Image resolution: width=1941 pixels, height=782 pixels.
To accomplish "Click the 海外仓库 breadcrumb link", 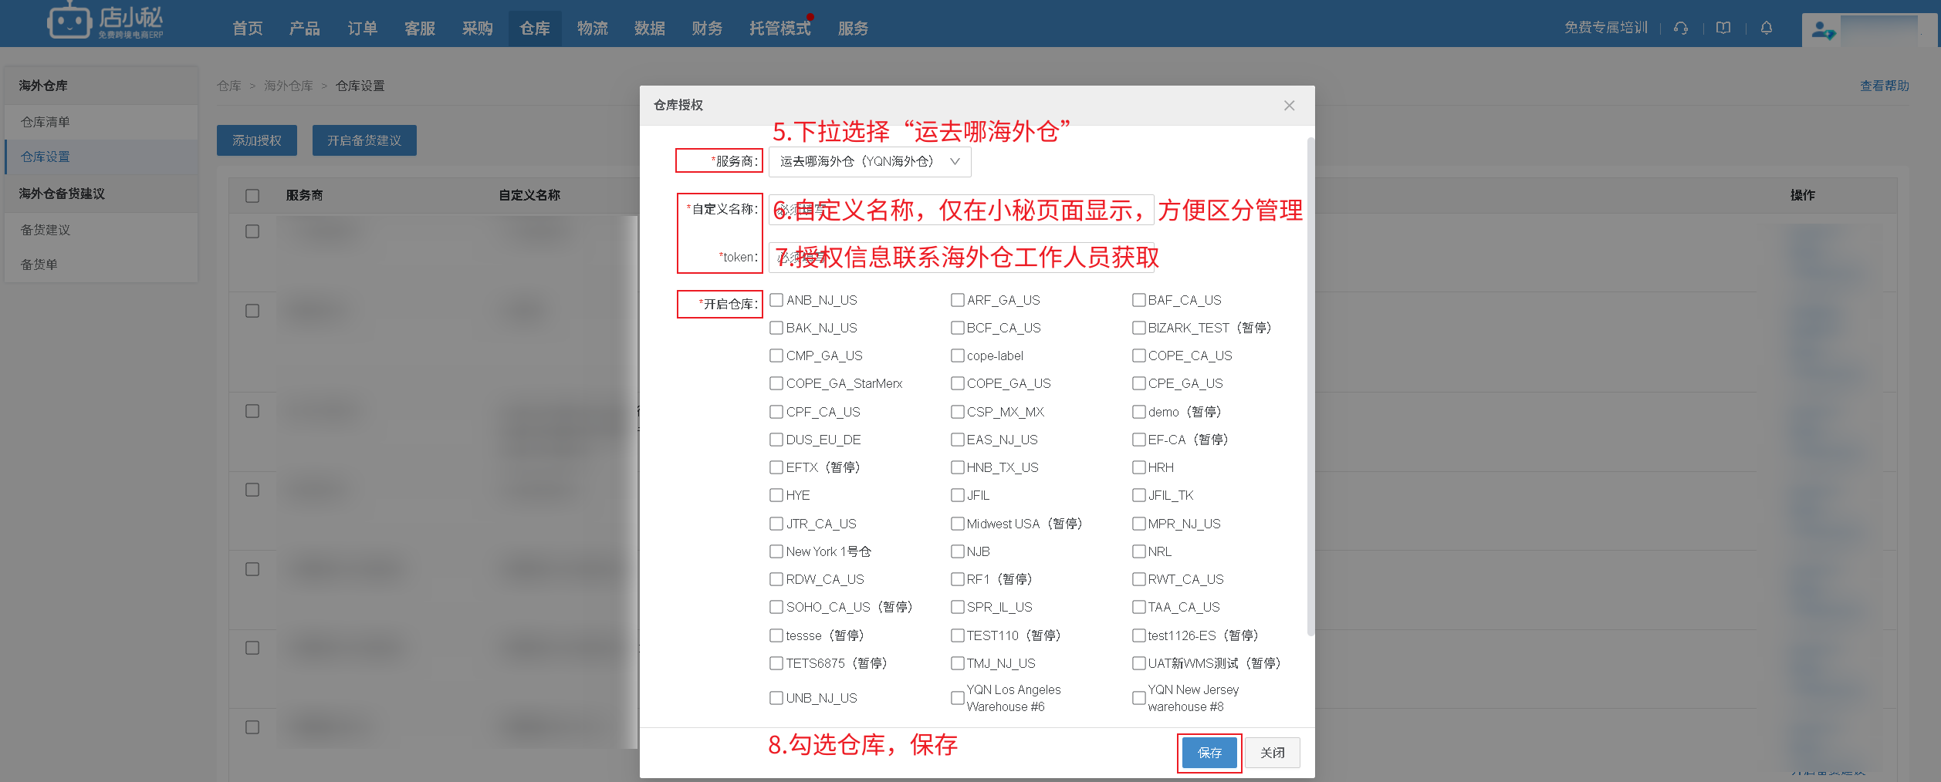I will click(289, 86).
